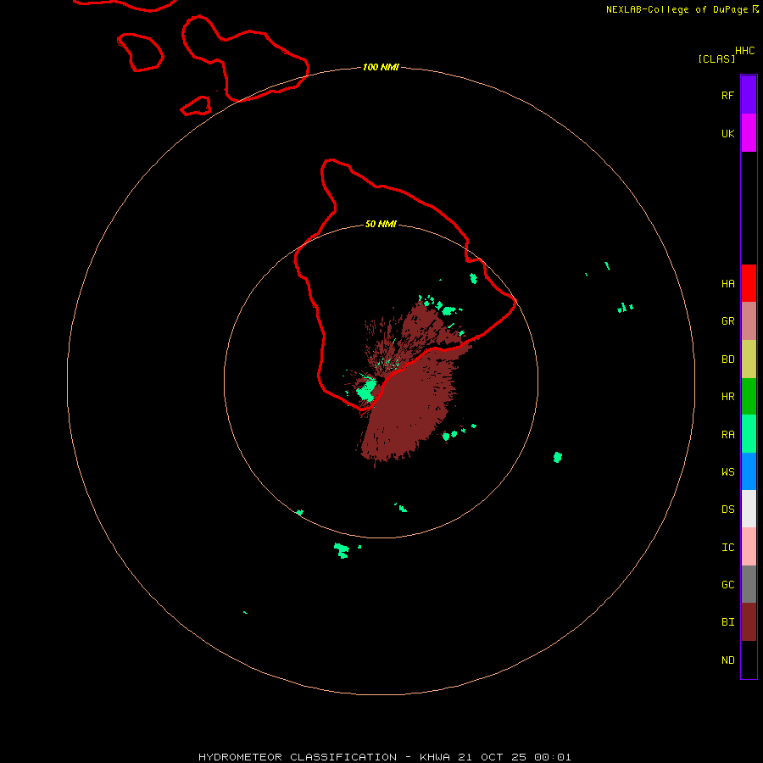Click the HR dark green legend swatch
Image resolution: width=763 pixels, height=763 pixels.
[x=749, y=397]
